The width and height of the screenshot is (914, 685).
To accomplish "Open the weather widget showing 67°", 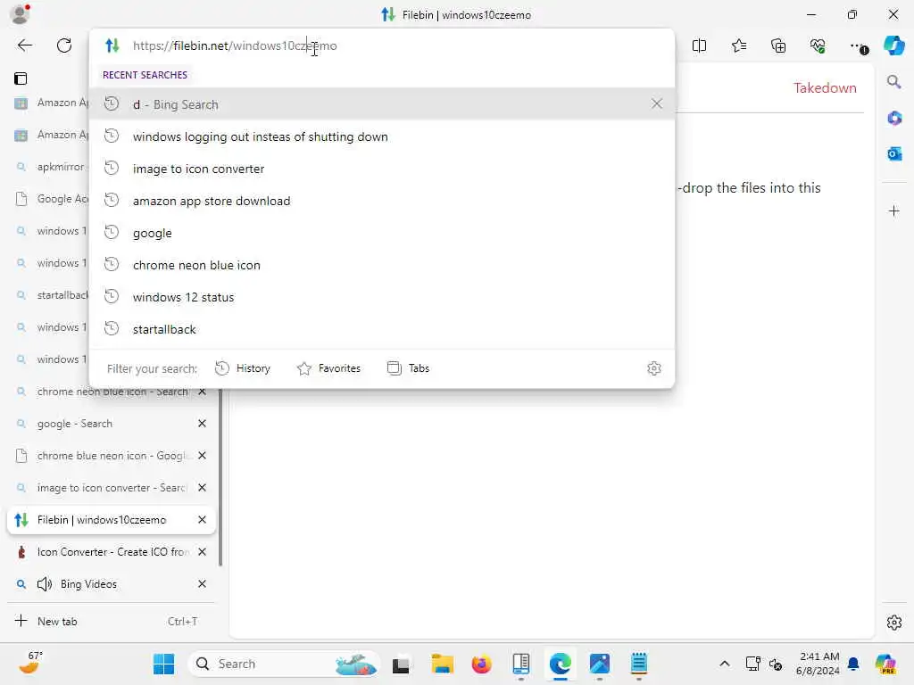I will tap(31, 664).
